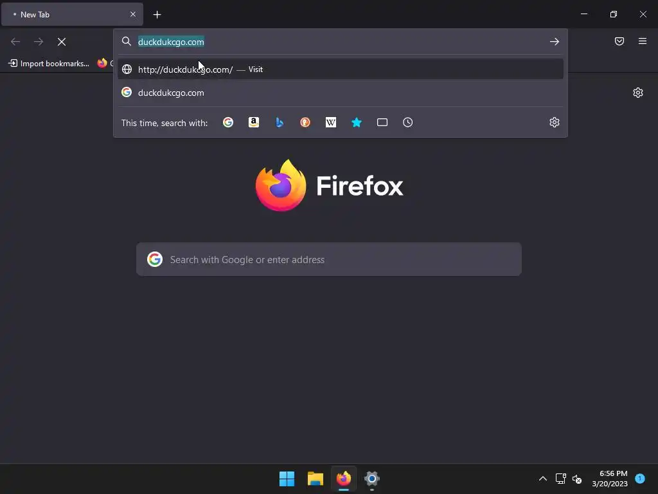Show hidden system tray icons
This screenshot has width=658, height=494.
coord(542,479)
